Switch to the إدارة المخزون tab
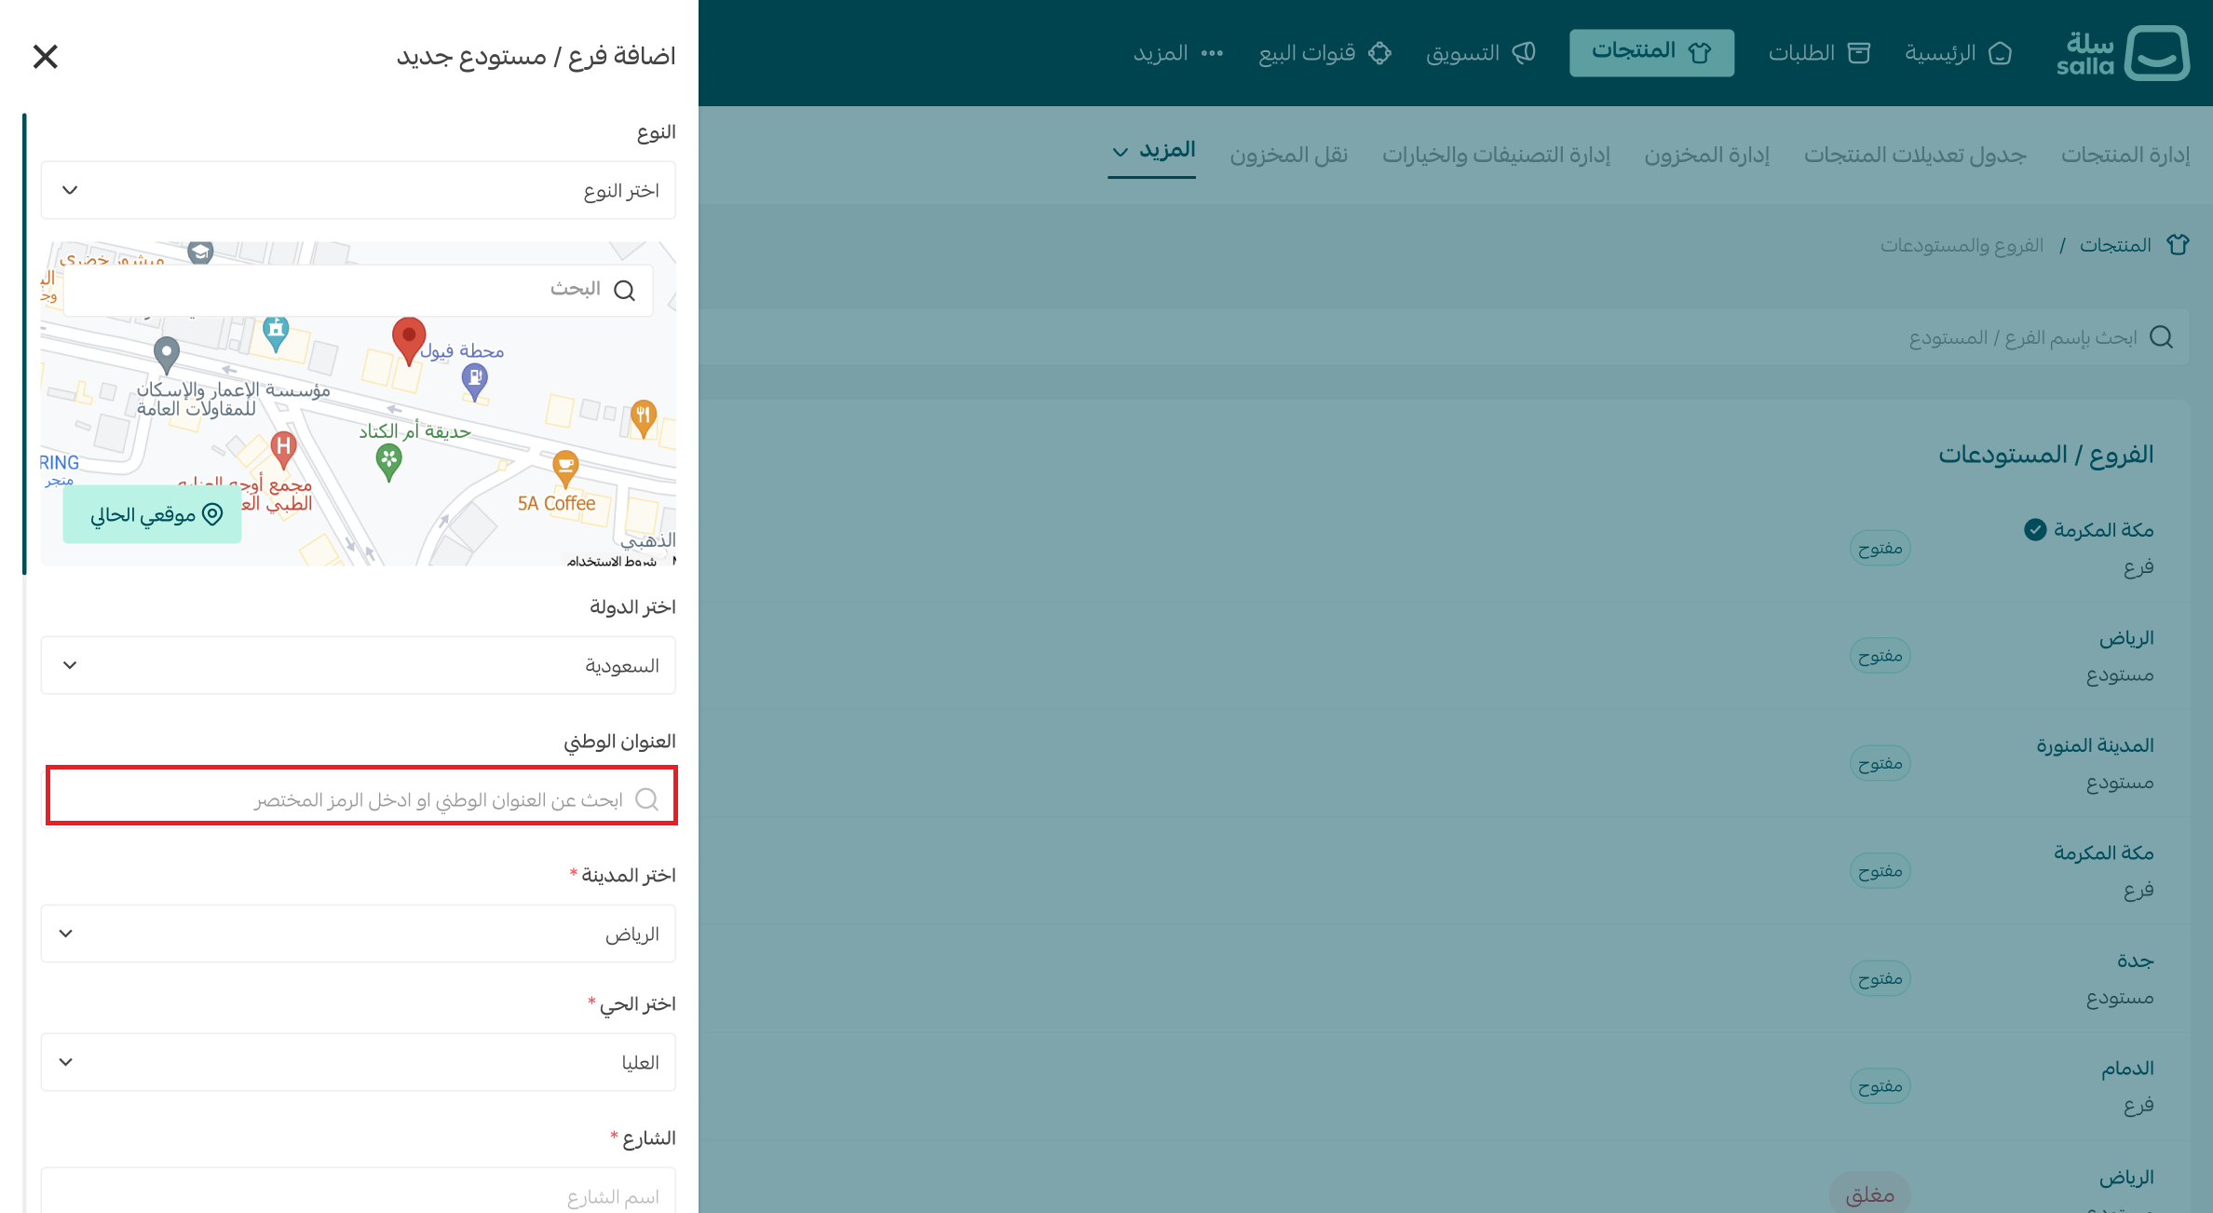 [x=1706, y=155]
